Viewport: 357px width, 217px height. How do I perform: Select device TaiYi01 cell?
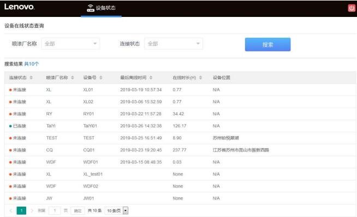(90, 126)
